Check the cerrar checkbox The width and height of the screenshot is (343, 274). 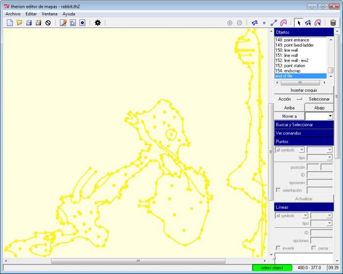[314, 248]
